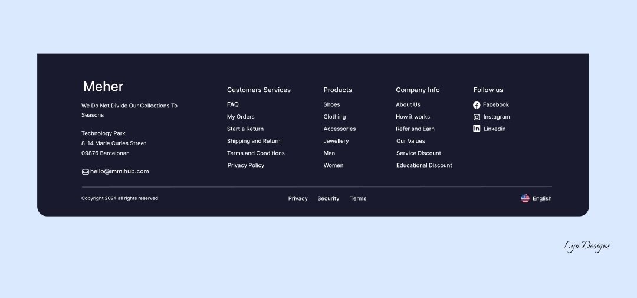Click the tagline beginning We Do Not Divide
The width and height of the screenshot is (637, 298).
click(x=130, y=110)
